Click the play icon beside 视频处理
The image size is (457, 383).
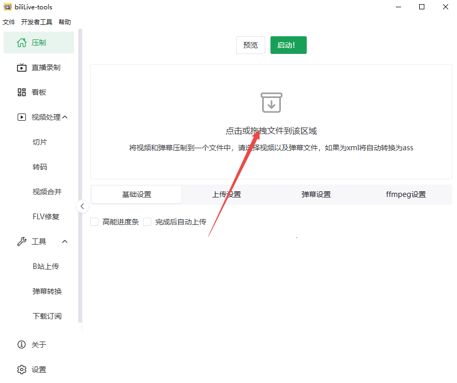point(21,117)
